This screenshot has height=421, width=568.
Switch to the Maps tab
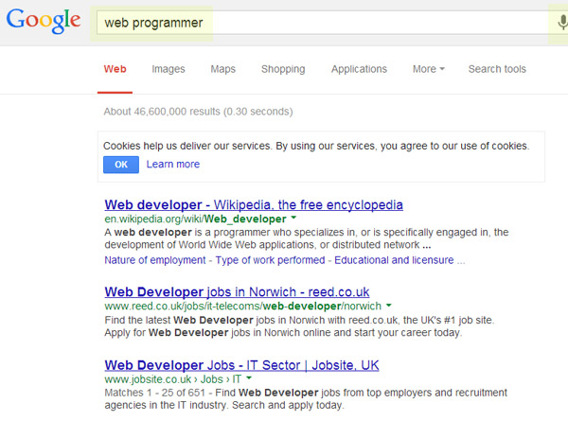pos(222,69)
